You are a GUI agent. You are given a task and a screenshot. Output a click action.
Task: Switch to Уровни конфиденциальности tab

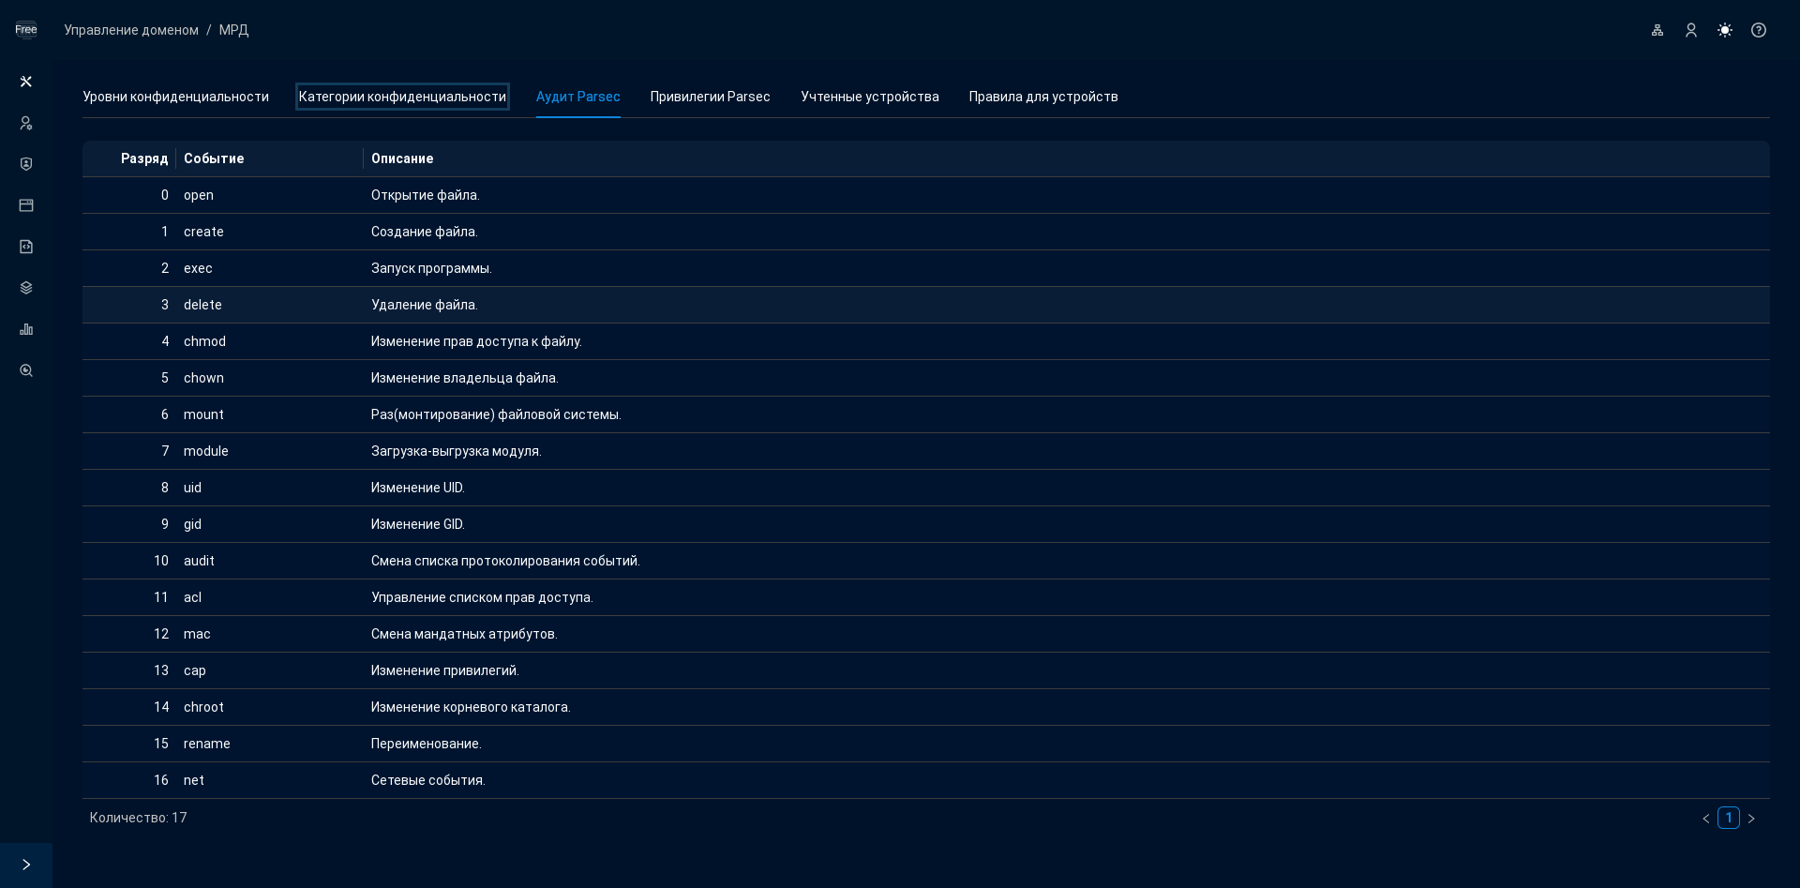[x=175, y=97]
